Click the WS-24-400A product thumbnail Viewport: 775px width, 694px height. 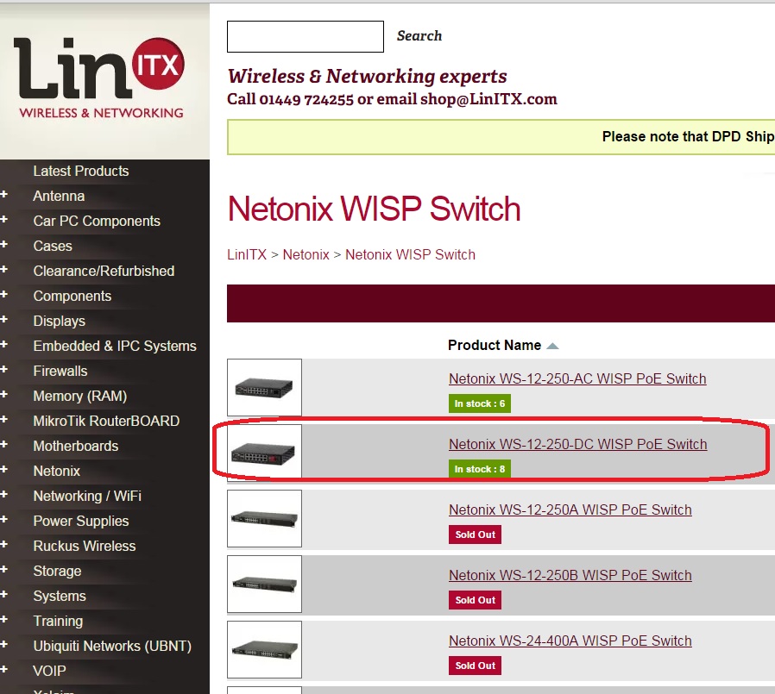tap(264, 649)
